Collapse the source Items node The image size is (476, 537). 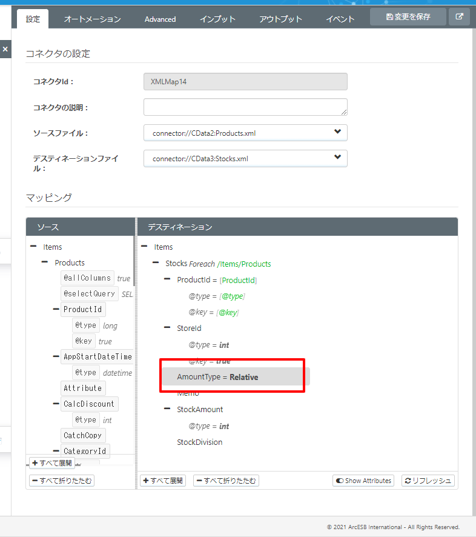[x=33, y=246]
